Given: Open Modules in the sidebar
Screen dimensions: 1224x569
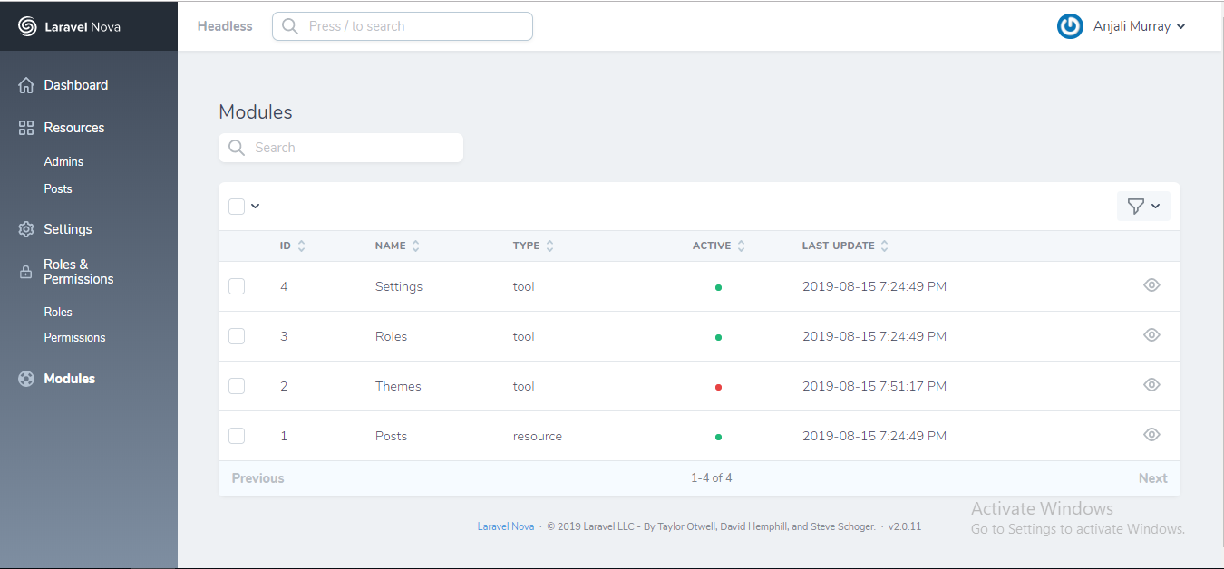Looking at the screenshot, I should 70,379.
